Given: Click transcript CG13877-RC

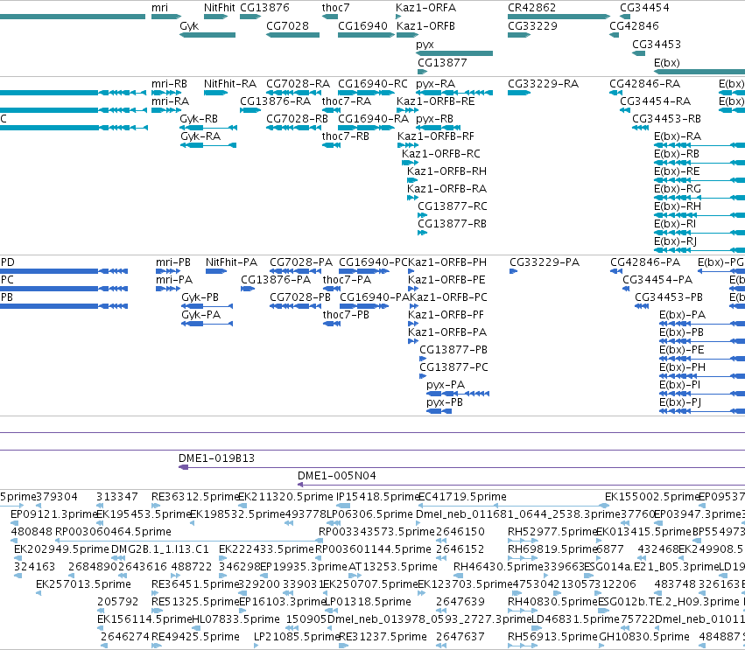Looking at the screenshot, I should (422, 215).
